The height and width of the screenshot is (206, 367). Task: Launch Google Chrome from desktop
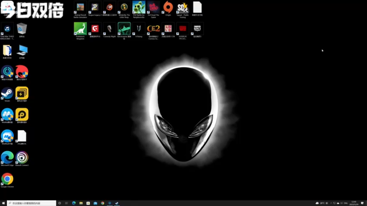tap(7, 180)
